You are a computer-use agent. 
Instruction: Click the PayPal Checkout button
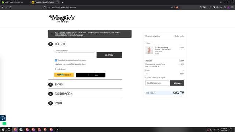(x=64, y=75)
